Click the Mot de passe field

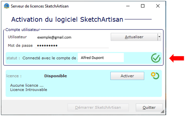(x=71, y=46)
